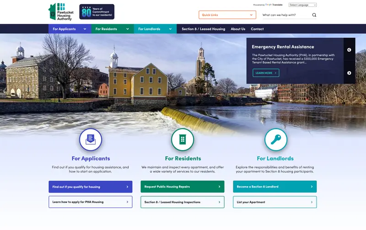Open the For Landlords menu tab
Image resolution: width=366 pixels, height=230 pixels.
[155, 29]
